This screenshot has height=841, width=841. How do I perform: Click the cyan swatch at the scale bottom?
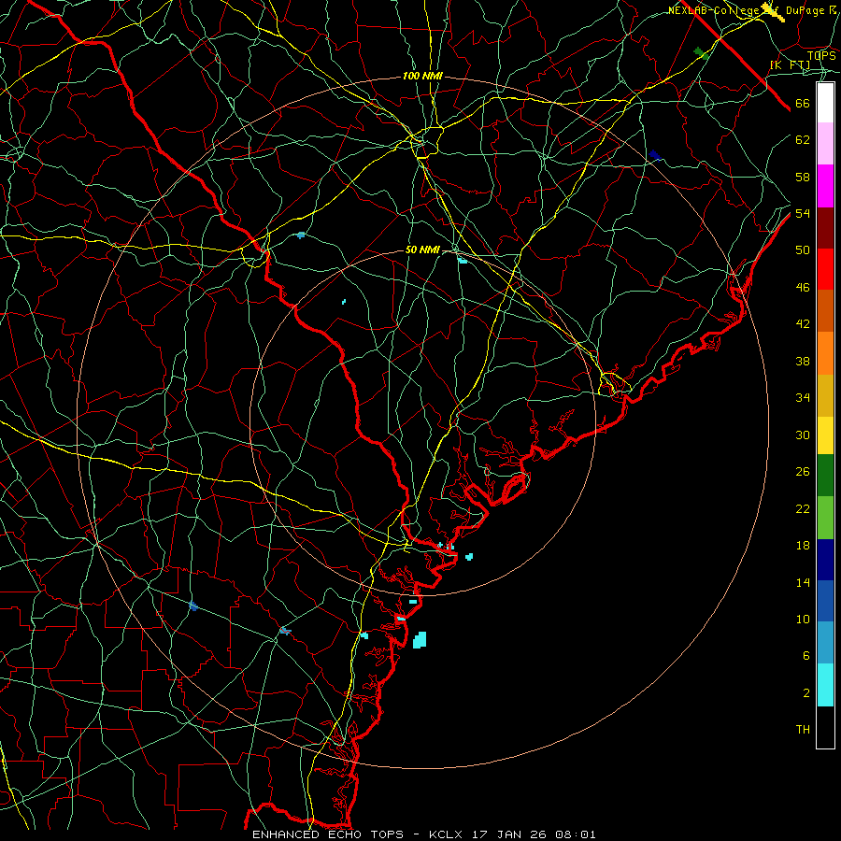pyautogui.click(x=825, y=685)
